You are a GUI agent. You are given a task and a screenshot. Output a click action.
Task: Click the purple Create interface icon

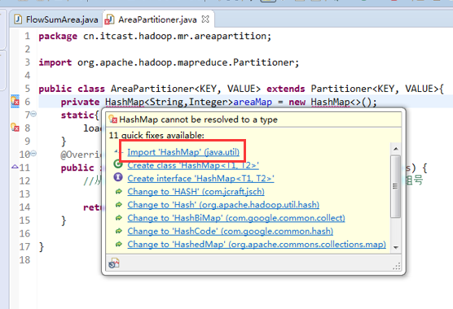pyautogui.click(x=118, y=177)
